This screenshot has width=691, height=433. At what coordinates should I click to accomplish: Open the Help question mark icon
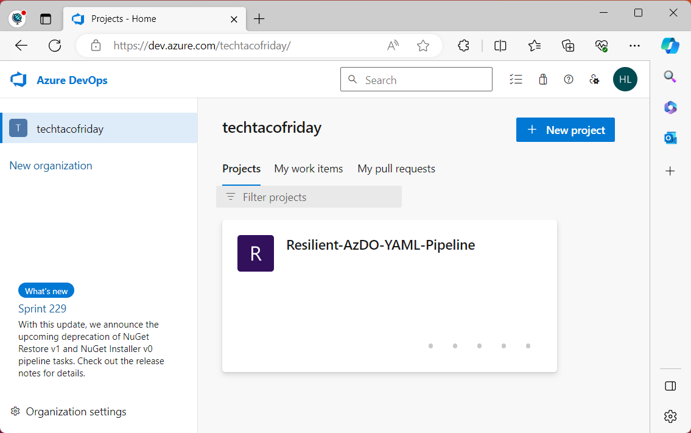(x=569, y=79)
